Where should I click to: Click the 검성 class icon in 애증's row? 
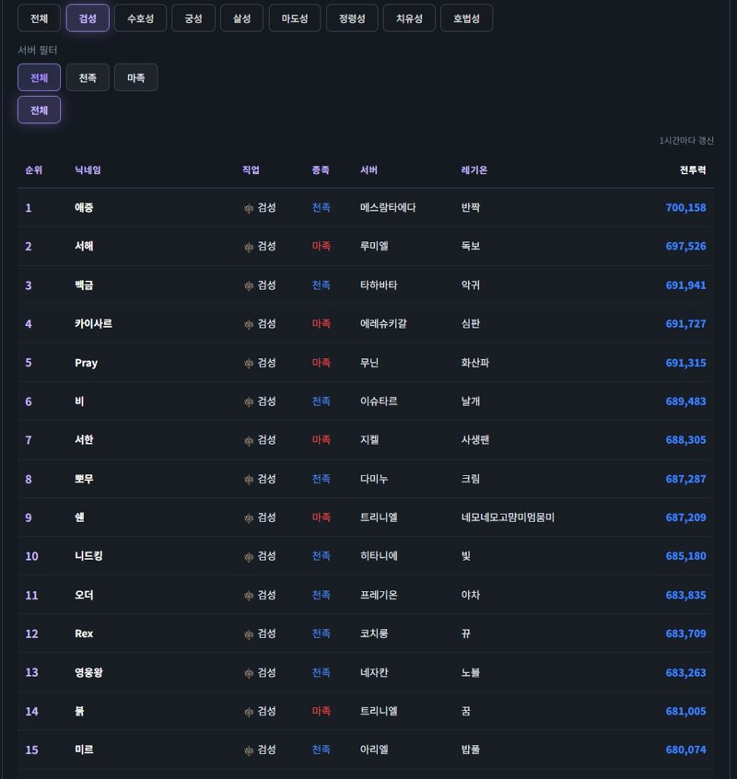coord(249,208)
